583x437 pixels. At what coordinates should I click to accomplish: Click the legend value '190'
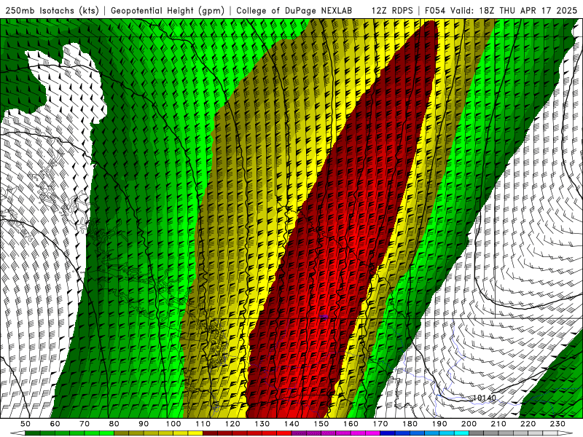(439, 424)
